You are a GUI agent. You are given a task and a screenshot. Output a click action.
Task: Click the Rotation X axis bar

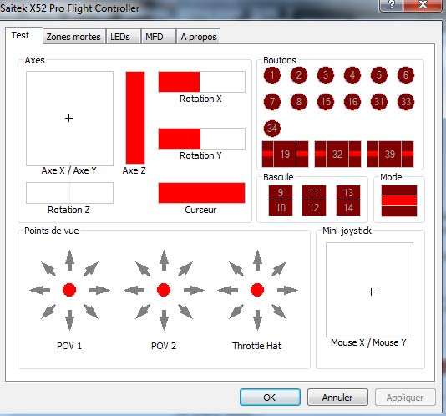pos(201,82)
